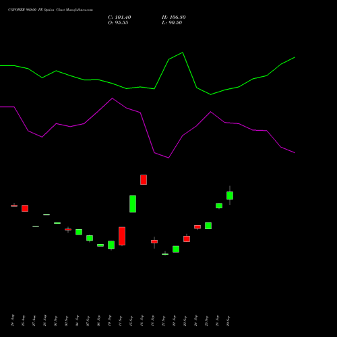Click the open value O: 95.55
Image resolution: width=337 pixels, height=337 pixels.
point(118,23)
